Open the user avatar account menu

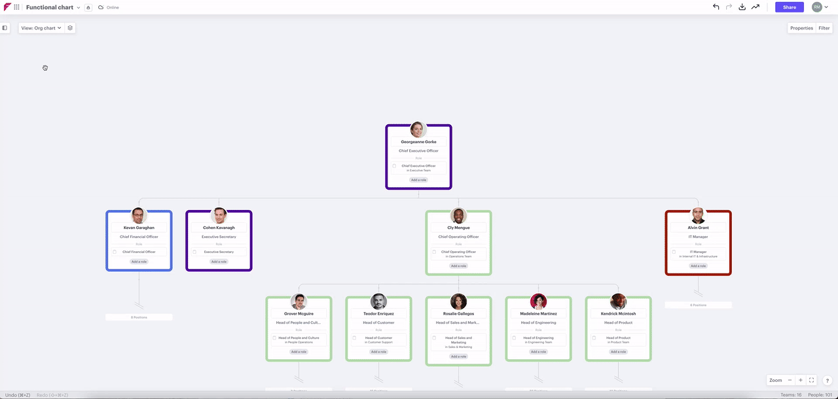click(820, 7)
